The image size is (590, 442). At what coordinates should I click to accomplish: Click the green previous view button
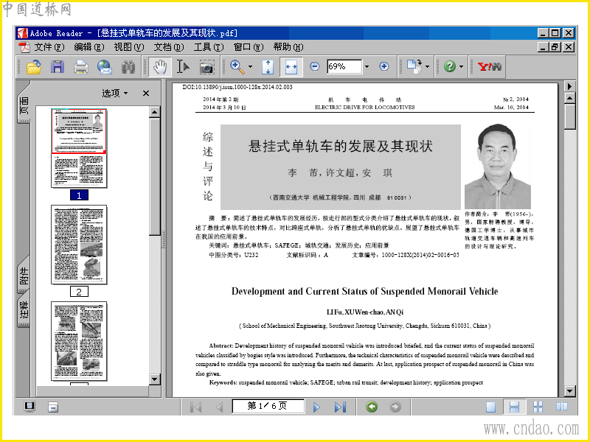click(x=372, y=407)
